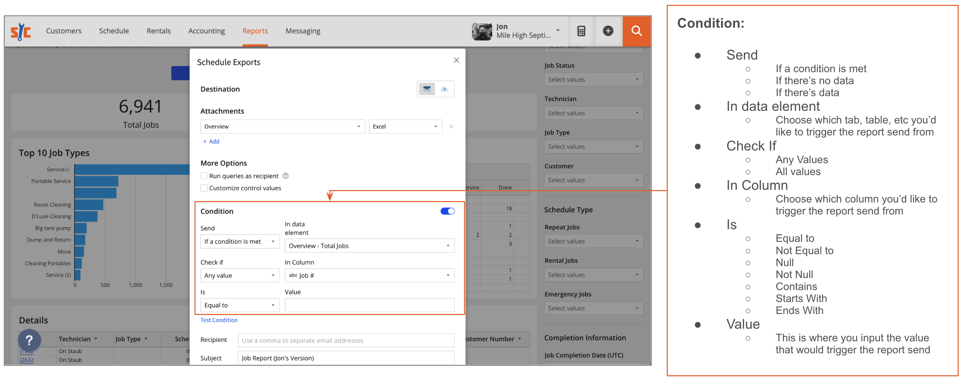Open the Emergency Jobs filter dropdown
This screenshot has height=381, width=964.
coord(594,309)
